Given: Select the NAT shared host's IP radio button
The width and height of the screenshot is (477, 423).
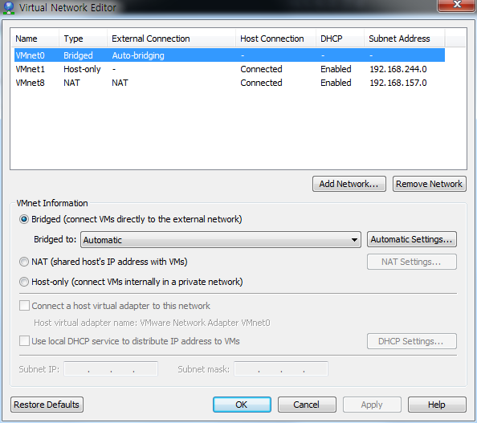Looking at the screenshot, I should pos(24,262).
